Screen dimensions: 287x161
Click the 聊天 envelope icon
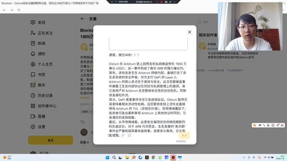(x=33, y=85)
